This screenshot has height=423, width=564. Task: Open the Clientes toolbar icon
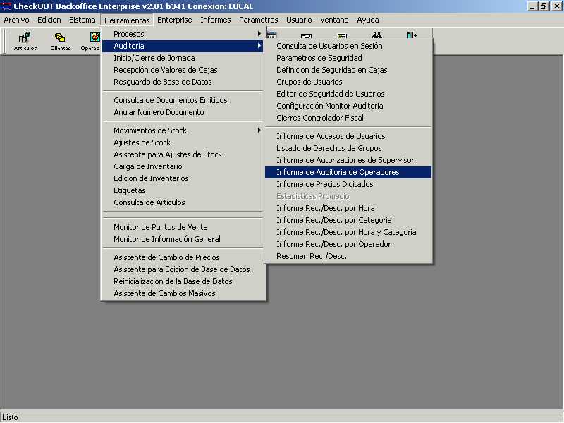click(60, 41)
